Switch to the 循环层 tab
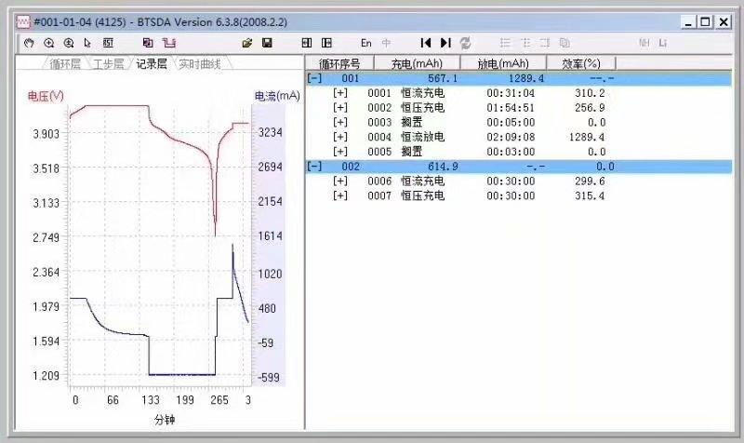744x443 pixels. (x=65, y=63)
